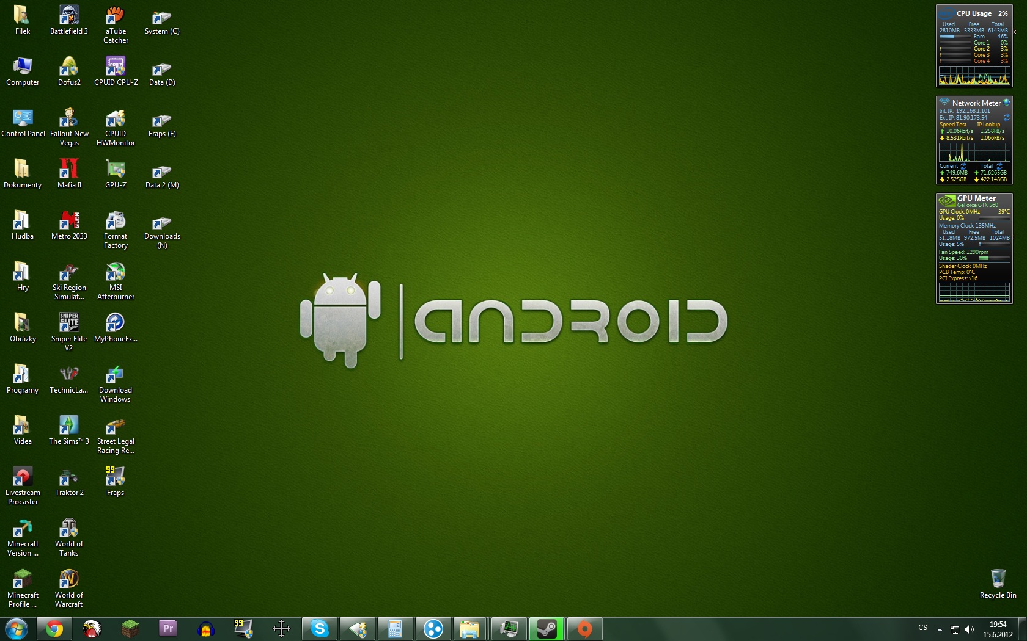Show hidden system tray icons
Screen dimensions: 1027x641
(x=940, y=629)
